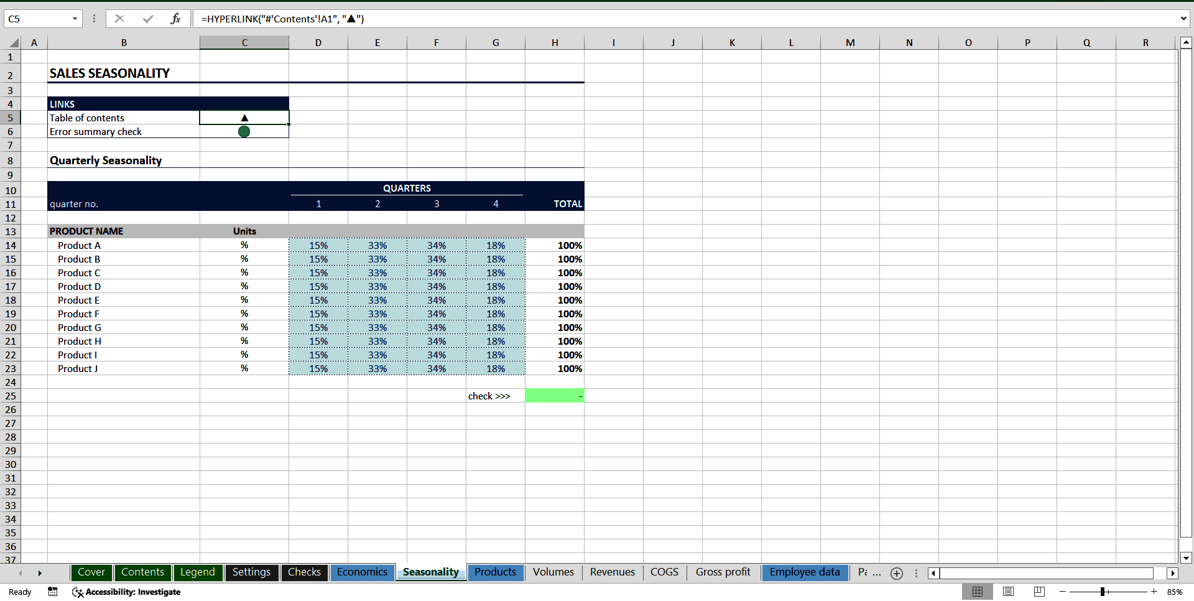Open the Settings sheet tab

tap(251, 572)
